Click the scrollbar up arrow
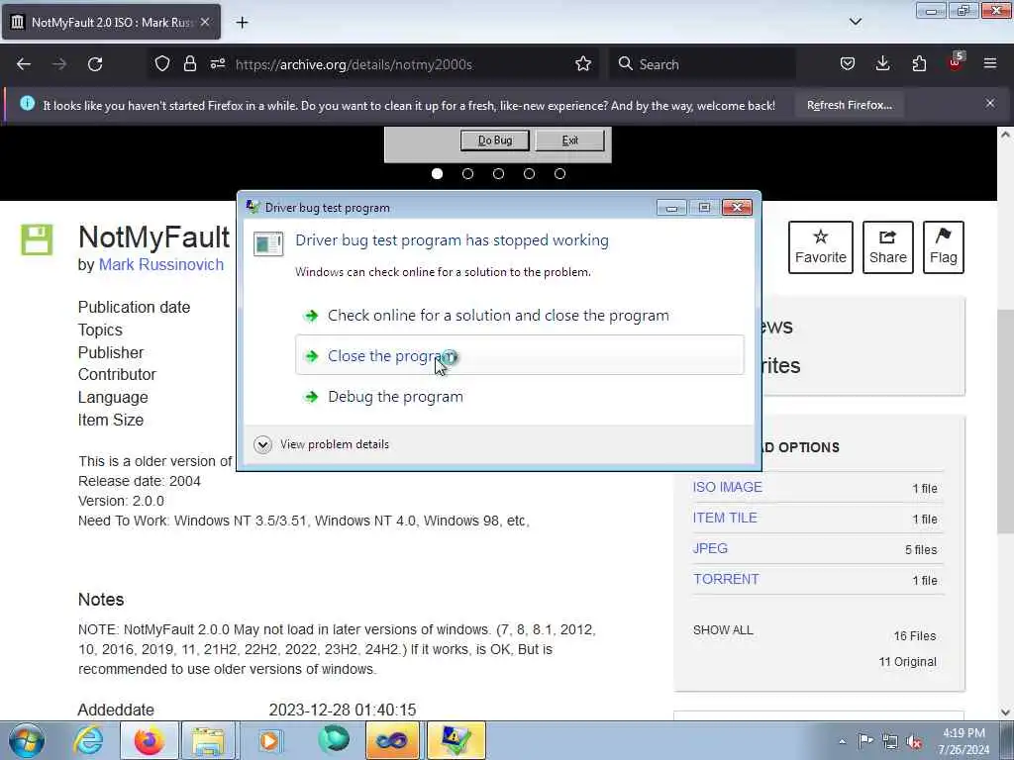Viewport: 1014px width, 760px height. coord(1004,135)
